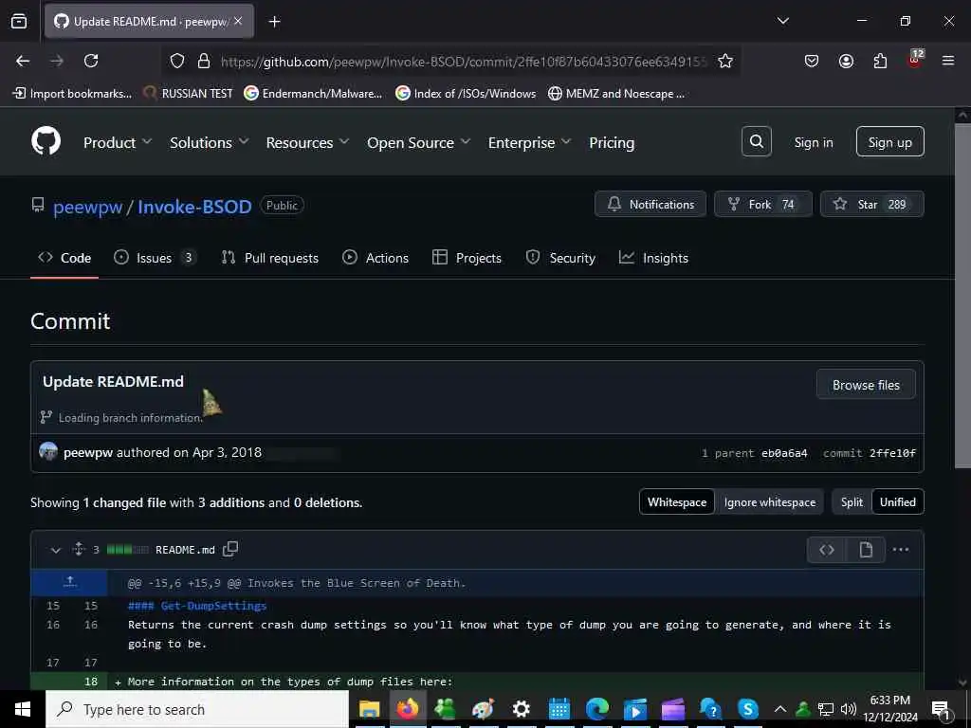Launch Microsoft Edge from taskbar
This screenshot has width=971, height=728.
coord(597,709)
